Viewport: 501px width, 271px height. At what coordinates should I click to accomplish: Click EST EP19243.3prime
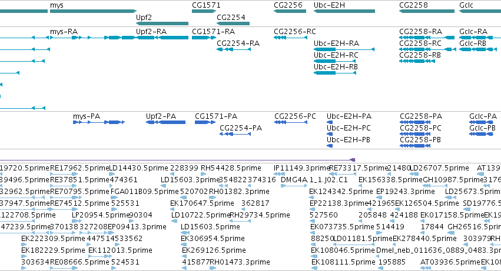[406, 192]
